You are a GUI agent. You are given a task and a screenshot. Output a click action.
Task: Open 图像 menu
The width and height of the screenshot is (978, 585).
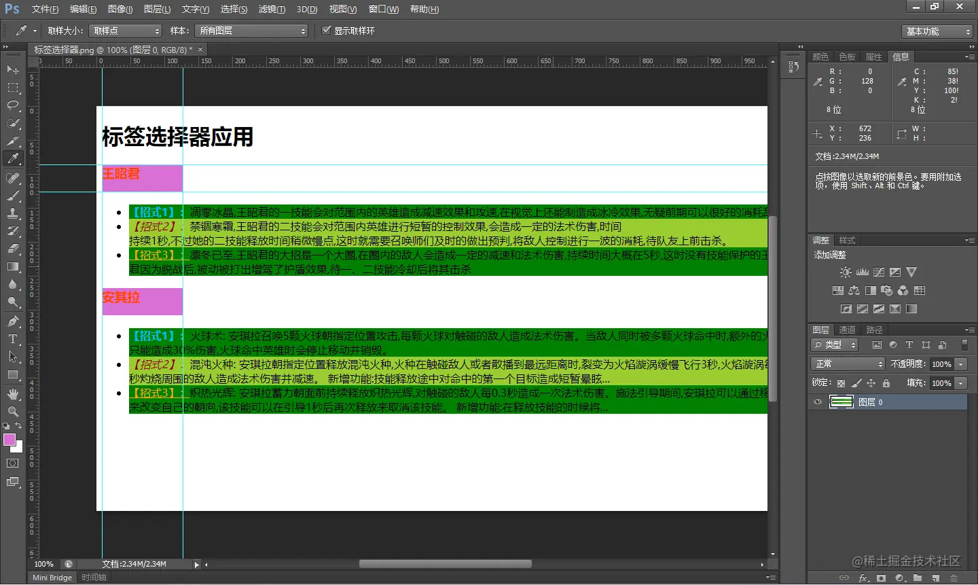pos(120,9)
